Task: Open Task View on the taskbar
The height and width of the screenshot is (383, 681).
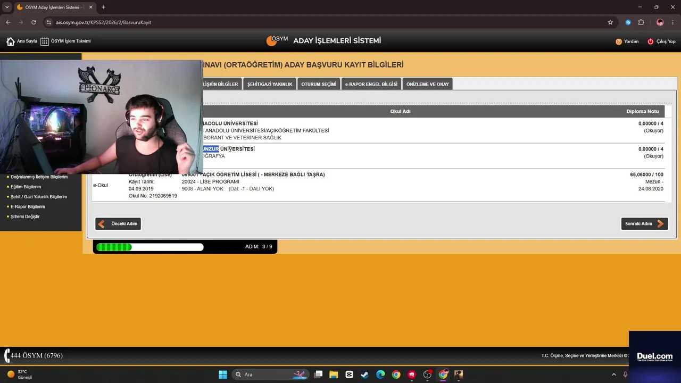Action: (318, 374)
